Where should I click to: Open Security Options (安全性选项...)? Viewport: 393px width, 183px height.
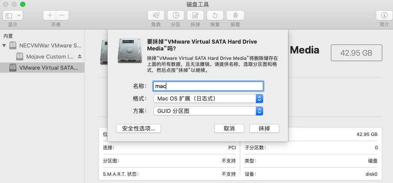pos(138,129)
